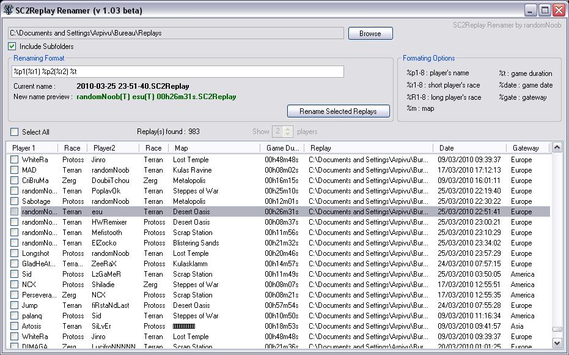The image size is (569, 355).
Task: Click the current name 2010-03-25 23-51-40.SC2Replay
Action: [x=133, y=86]
